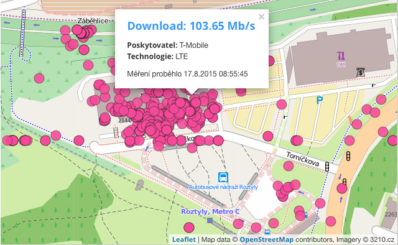Click the Roztyly Metro C station square
The image size is (398, 245).
coord(210,220)
